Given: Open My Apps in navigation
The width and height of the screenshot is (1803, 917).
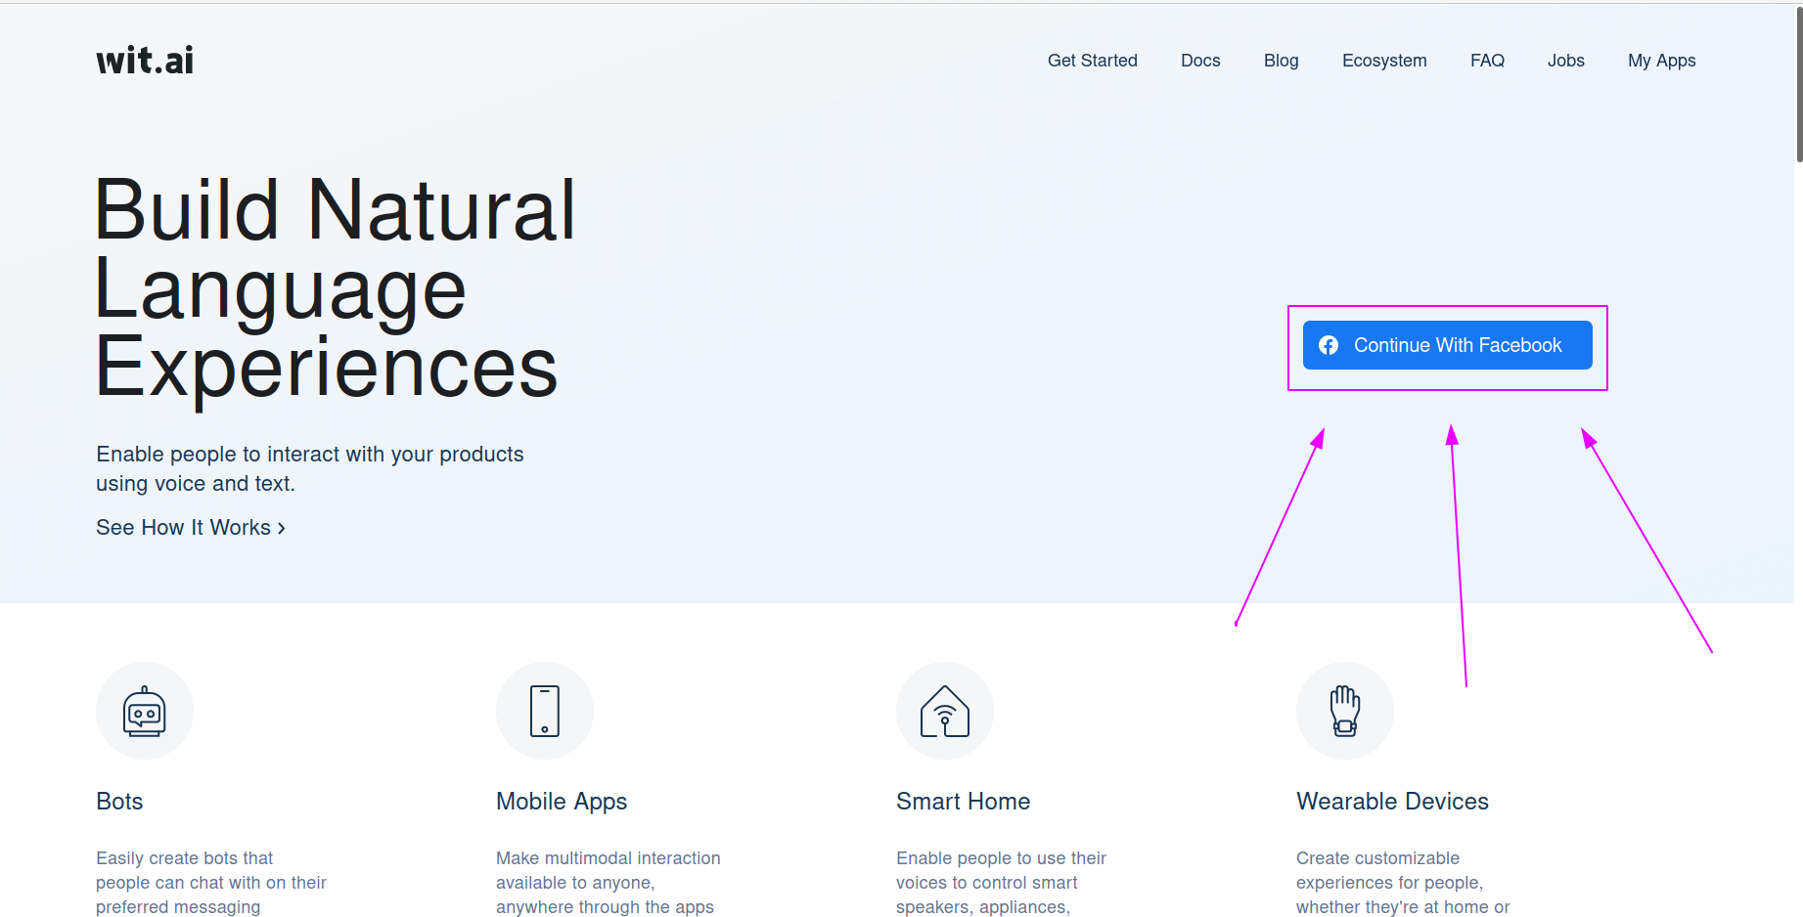Looking at the screenshot, I should (1662, 61).
